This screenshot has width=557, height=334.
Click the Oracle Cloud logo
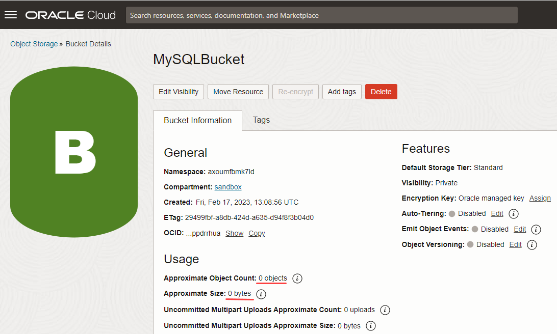70,15
